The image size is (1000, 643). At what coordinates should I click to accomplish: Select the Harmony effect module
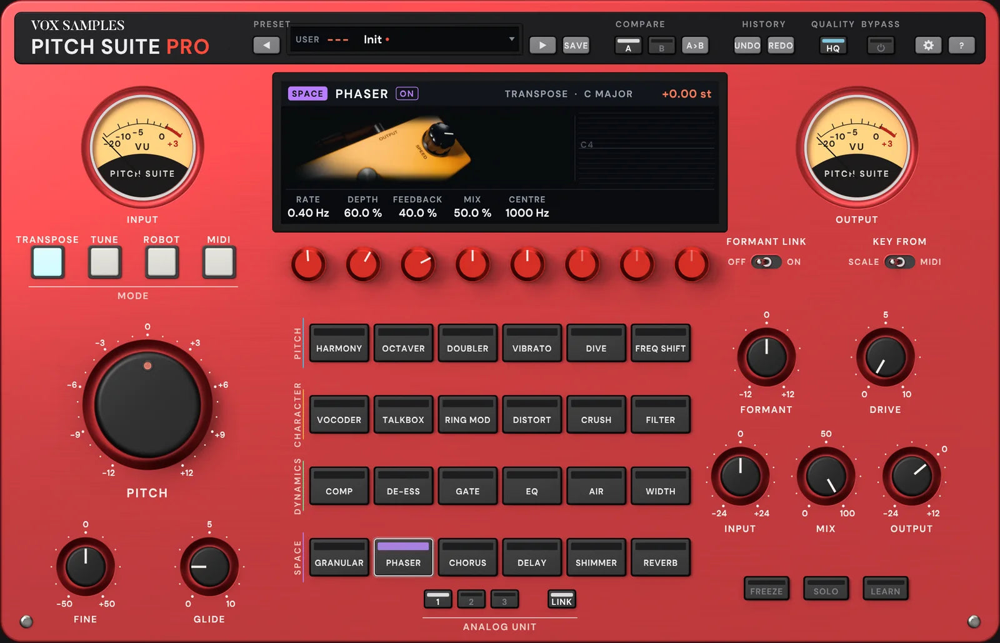pos(339,342)
